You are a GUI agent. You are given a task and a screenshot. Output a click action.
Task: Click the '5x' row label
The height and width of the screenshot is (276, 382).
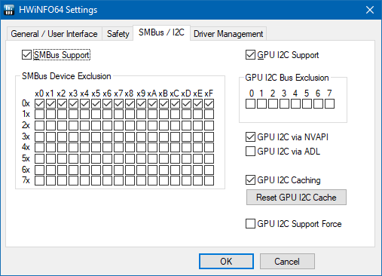[26, 158]
